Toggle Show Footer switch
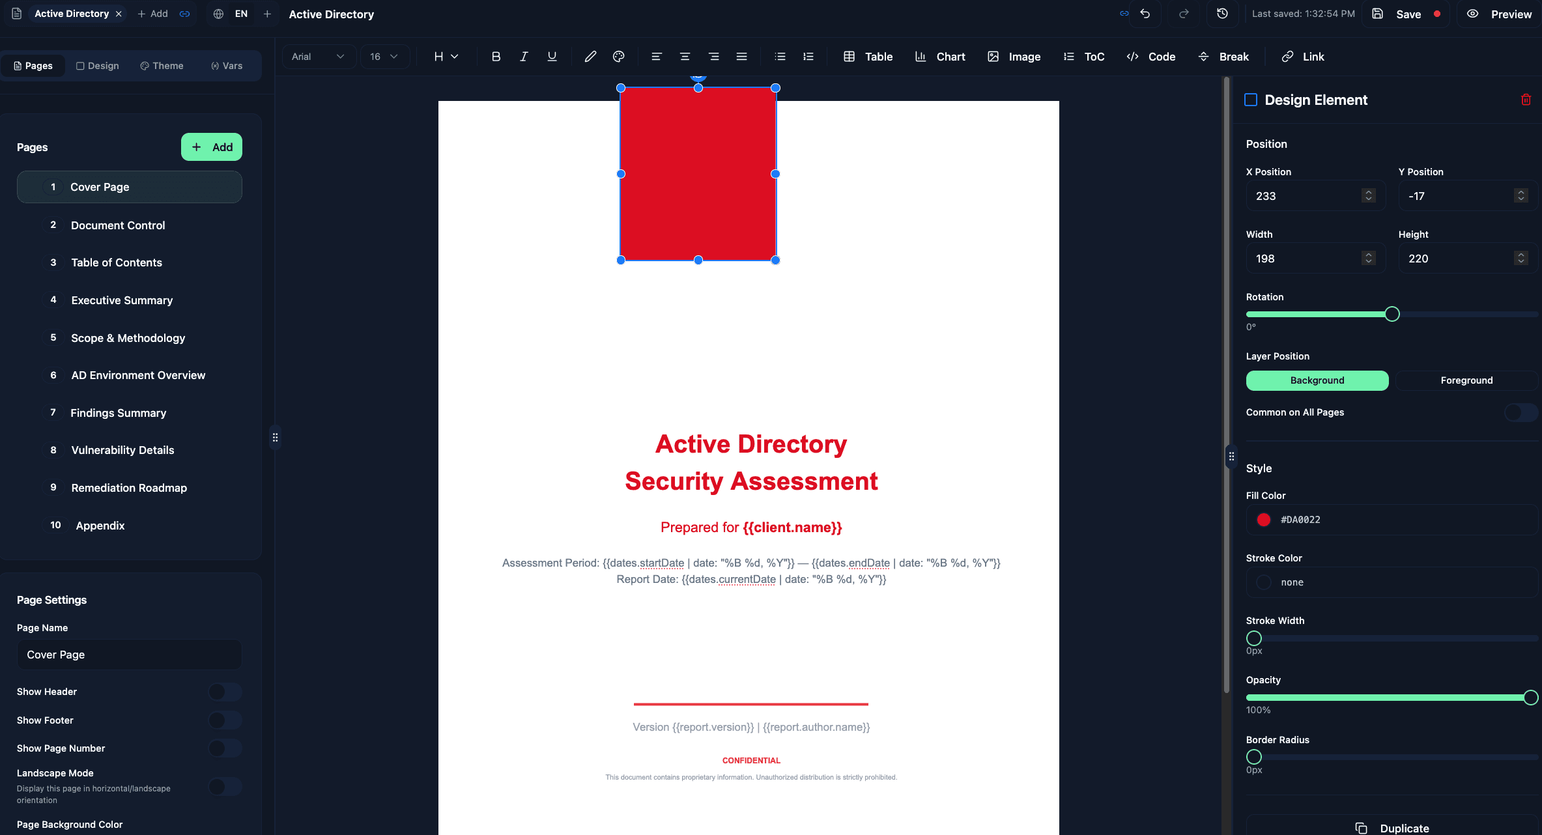This screenshot has height=835, width=1542. point(225,720)
